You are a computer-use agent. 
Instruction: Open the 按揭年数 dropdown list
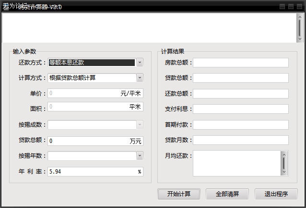coord(139,155)
